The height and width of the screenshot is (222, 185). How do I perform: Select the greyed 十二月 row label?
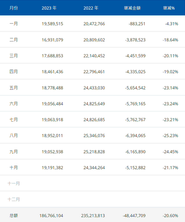point(13,199)
